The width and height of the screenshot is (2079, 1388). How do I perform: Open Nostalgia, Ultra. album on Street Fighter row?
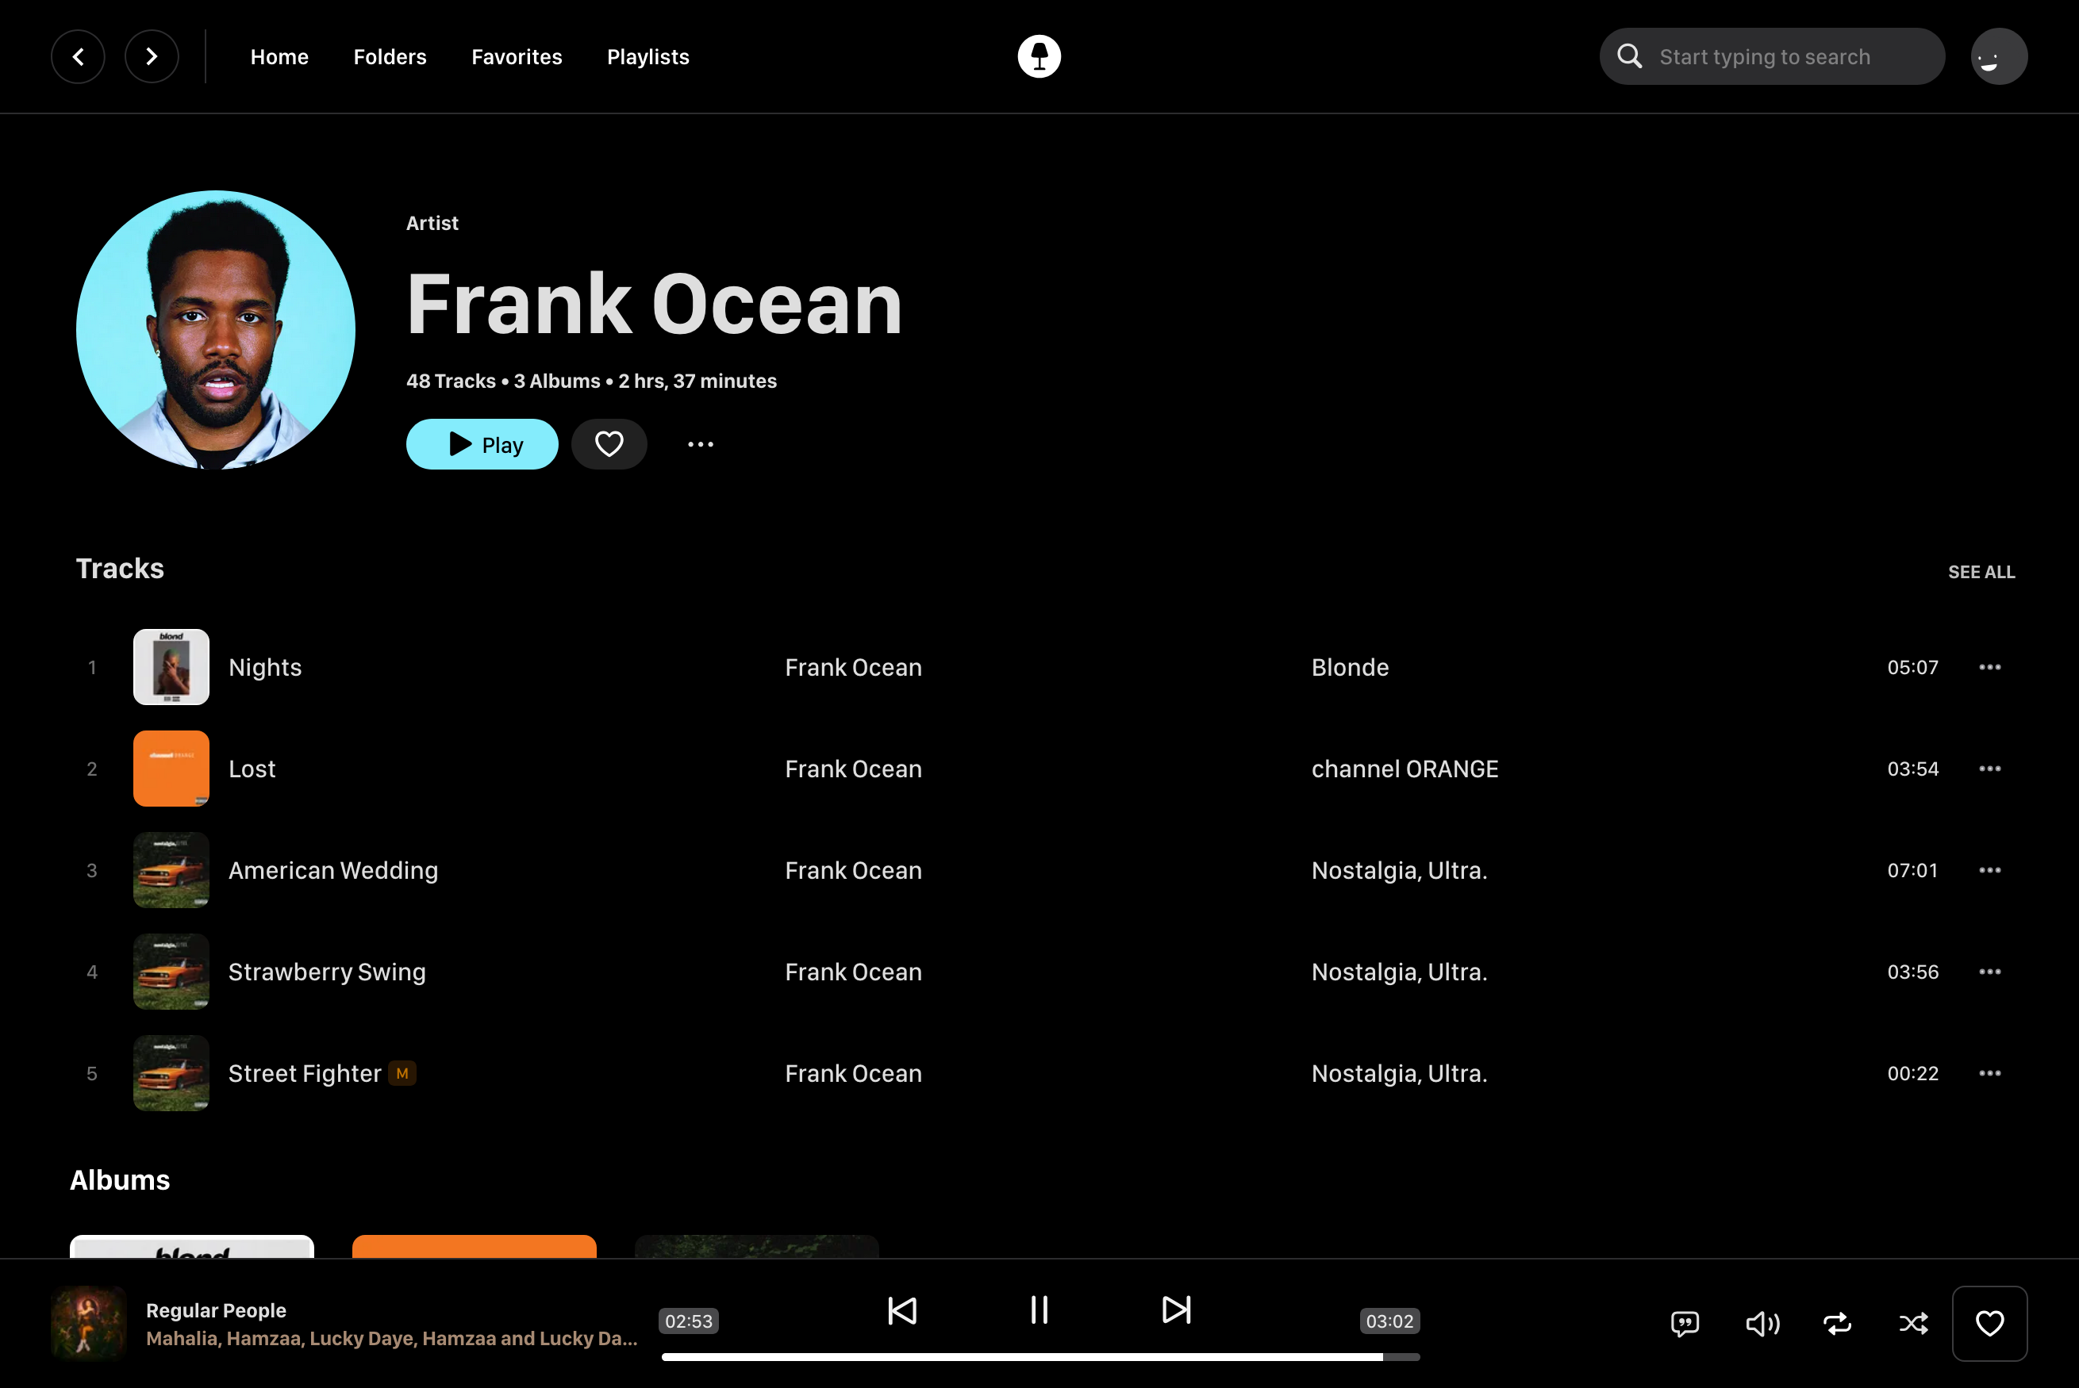(1400, 1074)
